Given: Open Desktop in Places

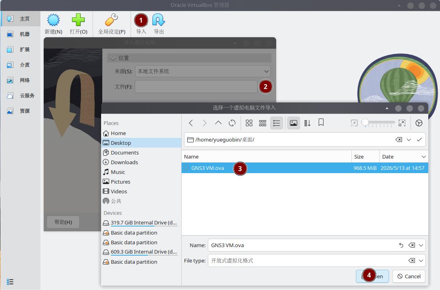Looking at the screenshot, I should 142,143.
